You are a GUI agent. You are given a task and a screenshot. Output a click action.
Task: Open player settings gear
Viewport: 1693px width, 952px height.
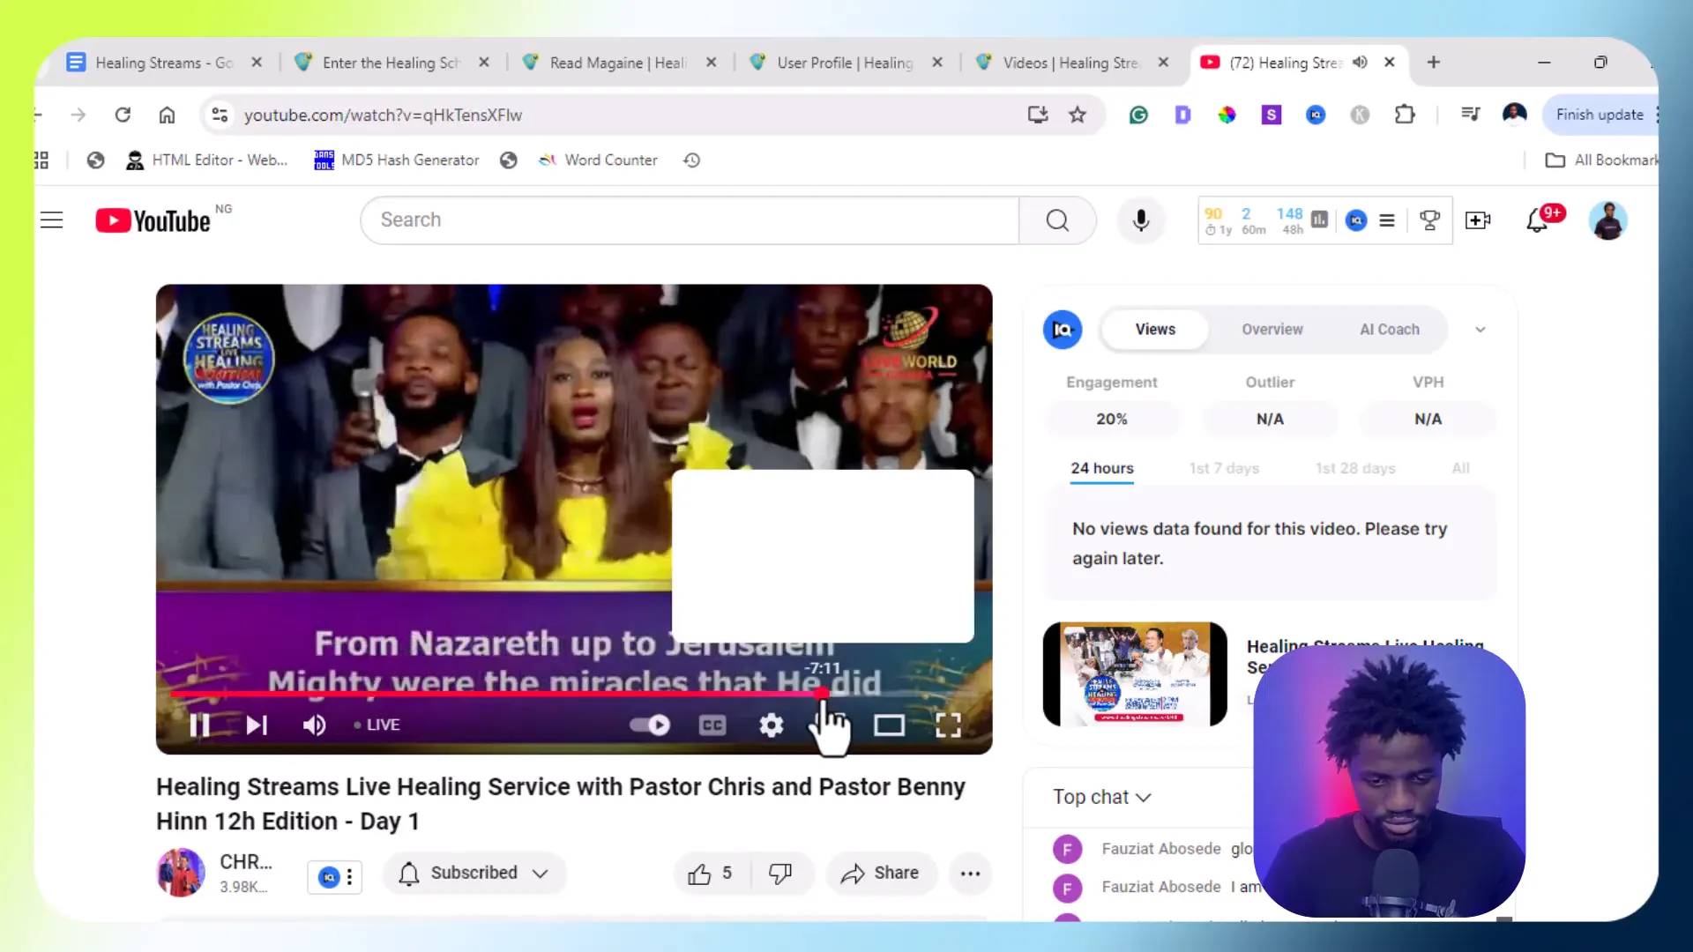pos(772,725)
